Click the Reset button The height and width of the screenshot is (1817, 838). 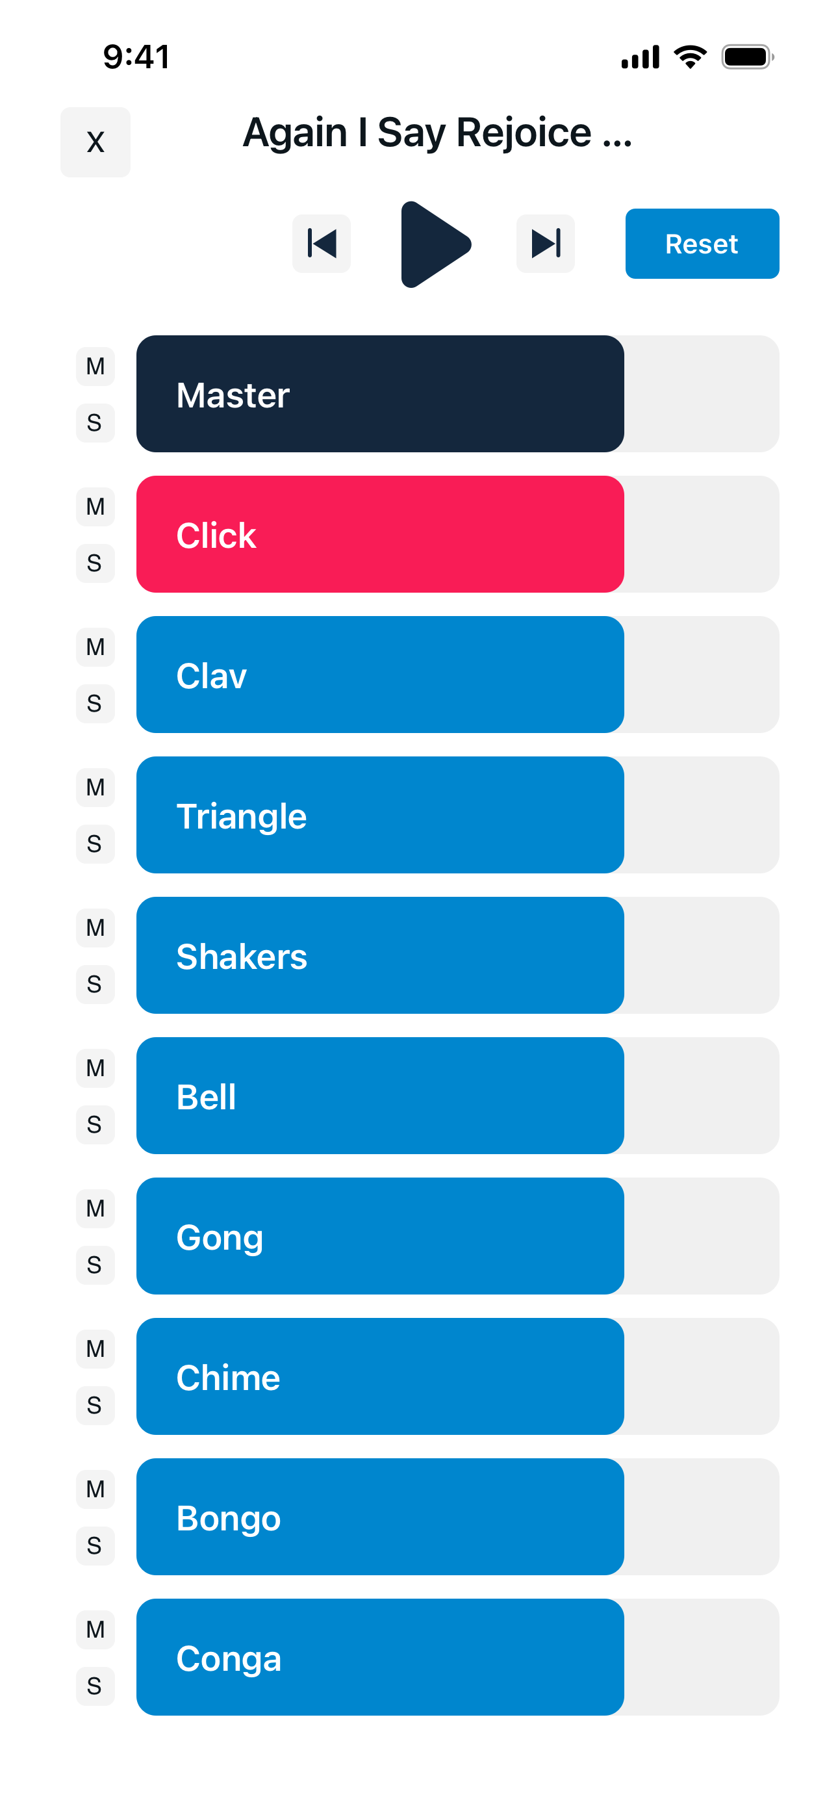pyautogui.click(x=701, y=243)
